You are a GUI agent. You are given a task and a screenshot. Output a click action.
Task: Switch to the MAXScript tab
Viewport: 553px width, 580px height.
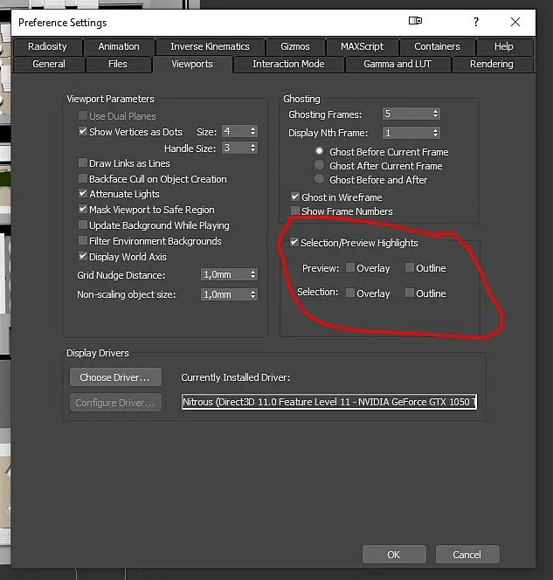click(x=363, y=46)
